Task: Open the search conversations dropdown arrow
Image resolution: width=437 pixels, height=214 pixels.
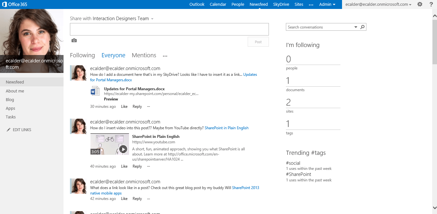Action: coord(356,27)
